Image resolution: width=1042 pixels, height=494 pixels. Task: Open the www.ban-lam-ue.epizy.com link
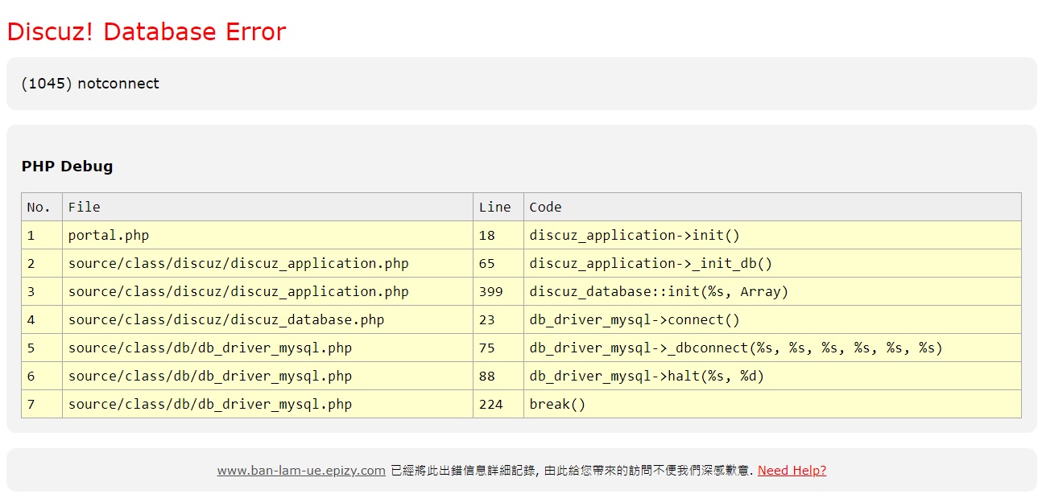point(300,471)
